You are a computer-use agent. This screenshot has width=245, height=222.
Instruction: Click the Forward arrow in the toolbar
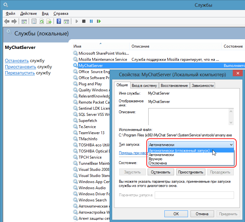(14, 22)
